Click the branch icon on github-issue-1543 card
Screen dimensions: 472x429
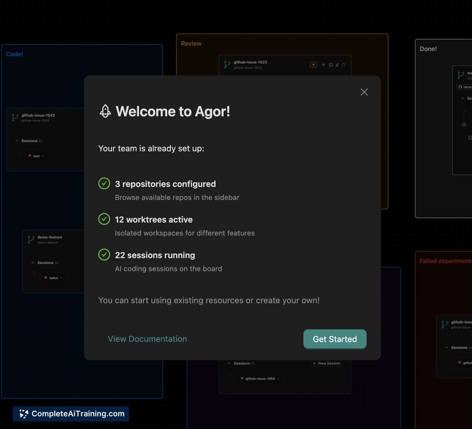coord(15,117)
